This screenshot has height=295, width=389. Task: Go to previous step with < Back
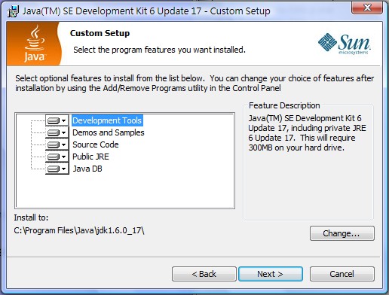coord(204,274)
